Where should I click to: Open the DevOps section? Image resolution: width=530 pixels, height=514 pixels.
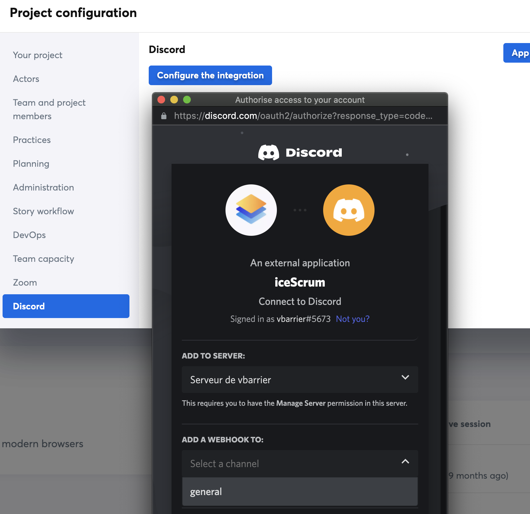click(29, 235)
